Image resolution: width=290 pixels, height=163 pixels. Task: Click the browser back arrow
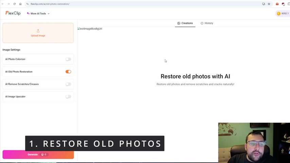pos(3,4)
